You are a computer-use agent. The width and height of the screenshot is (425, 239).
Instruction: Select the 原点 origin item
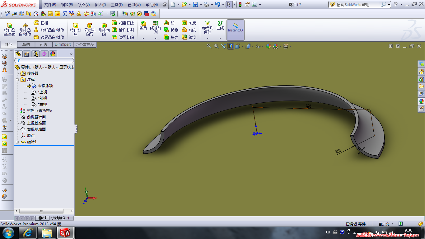pyautogui.click(x=28, y=136)
